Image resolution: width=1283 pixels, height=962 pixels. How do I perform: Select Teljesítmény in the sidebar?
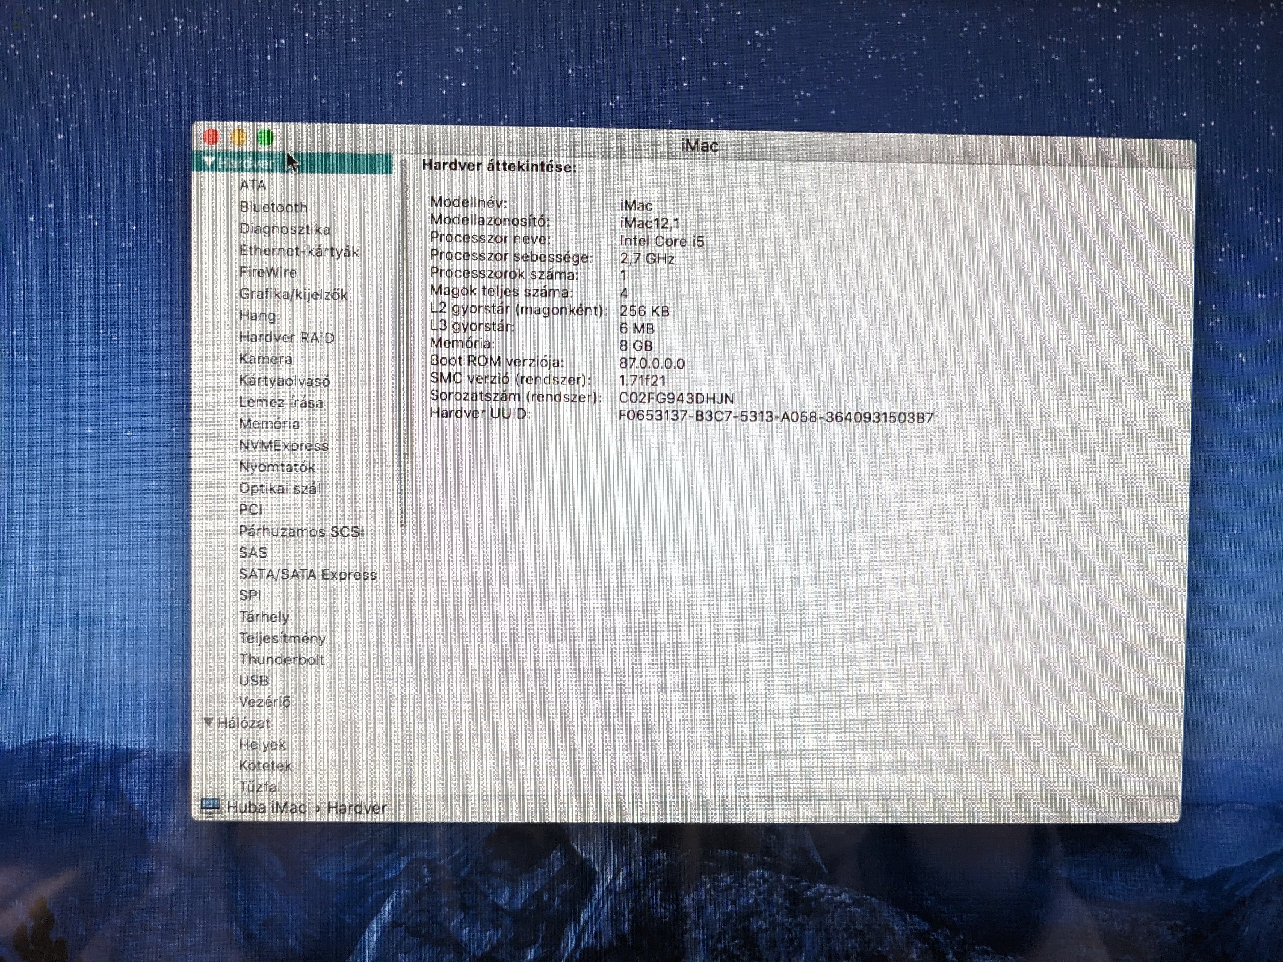282,638
